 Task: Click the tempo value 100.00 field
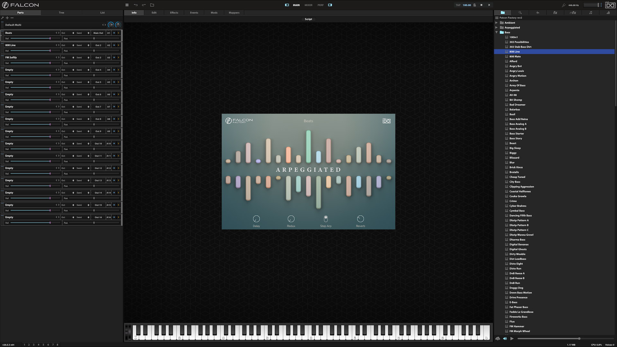(x=467, y=5)
